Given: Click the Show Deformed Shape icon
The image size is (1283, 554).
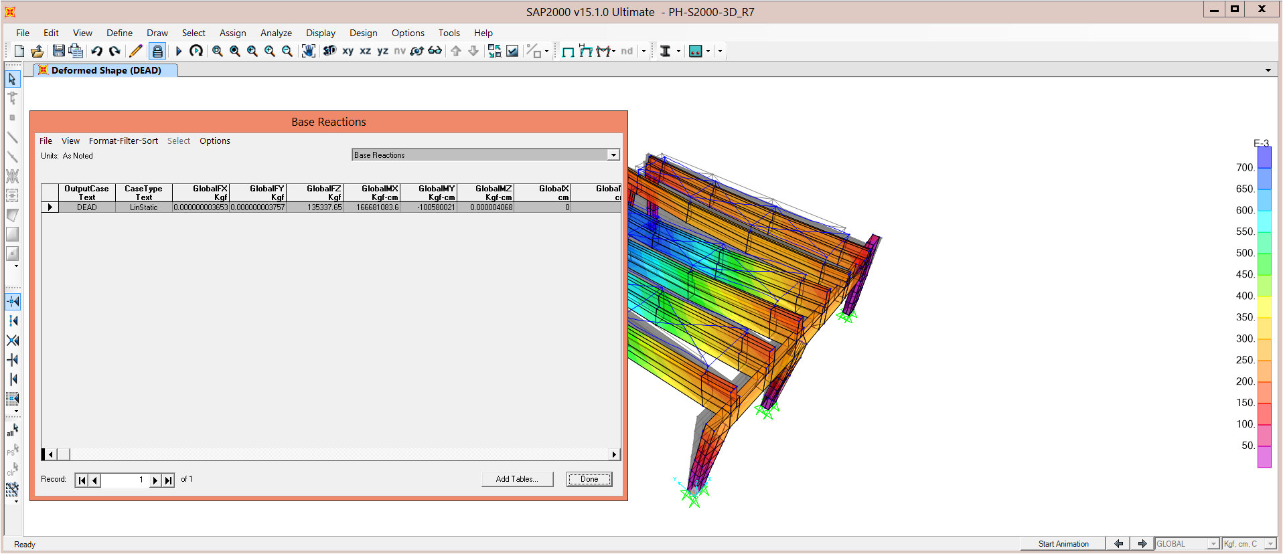Looking at the screenshot, I should 585,51.
